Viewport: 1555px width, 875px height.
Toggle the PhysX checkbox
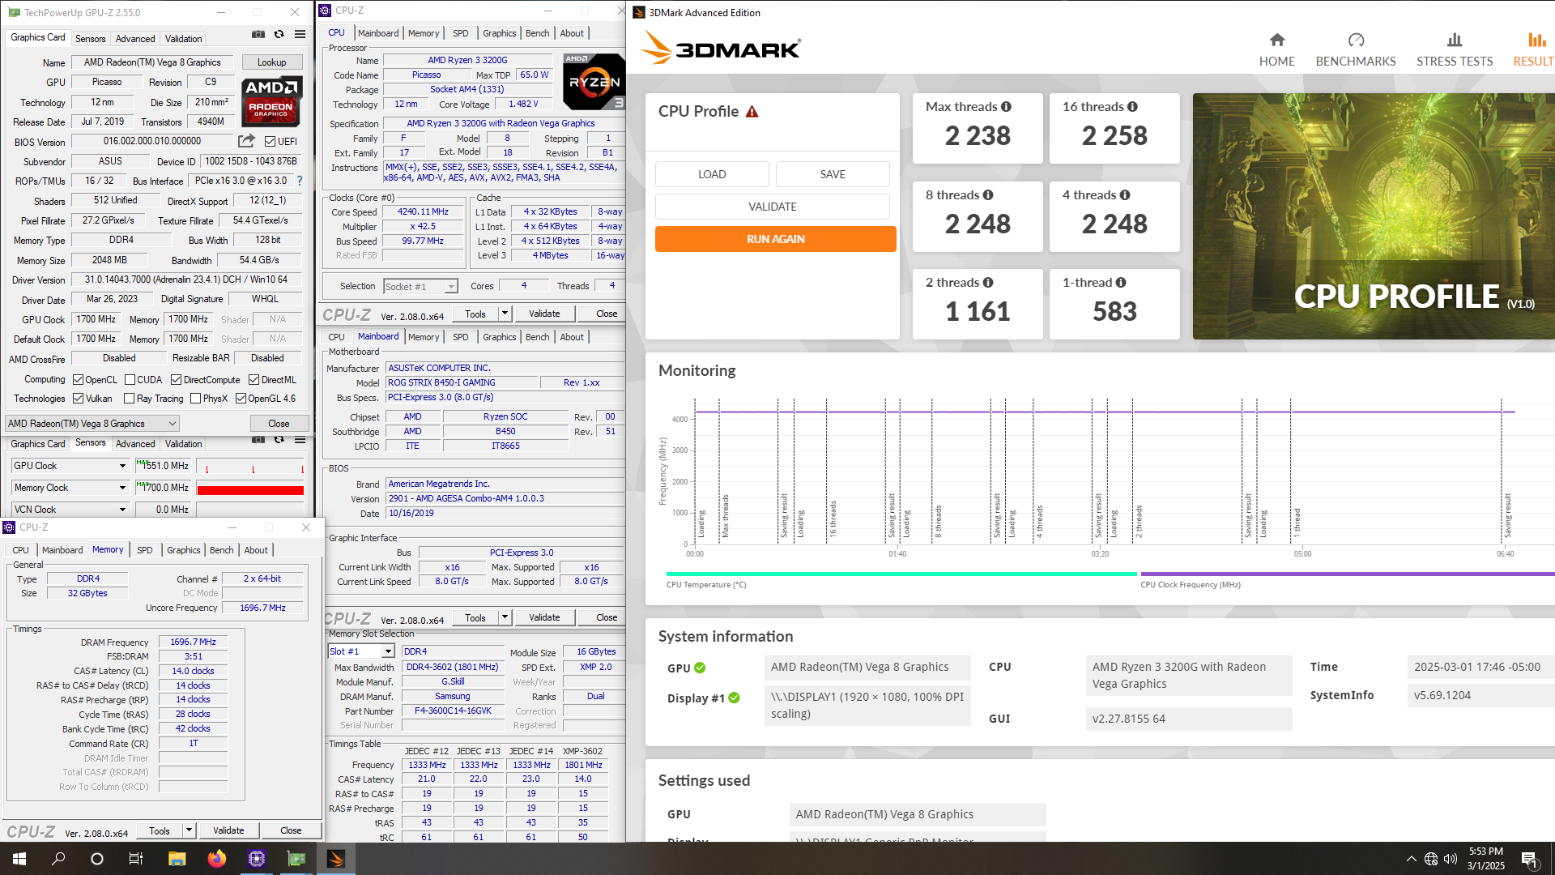click(x=196, y=399)
